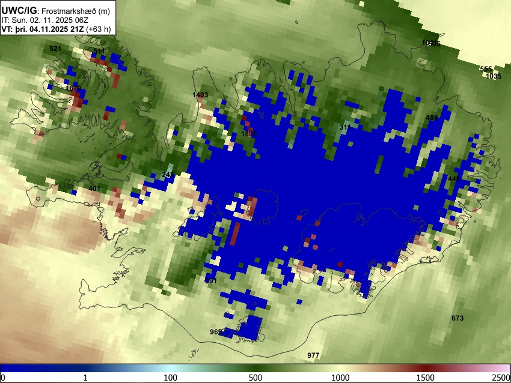Screen dimensions: 511x383
Task: Click the map value label '511'
Action: tap(99, 51)
